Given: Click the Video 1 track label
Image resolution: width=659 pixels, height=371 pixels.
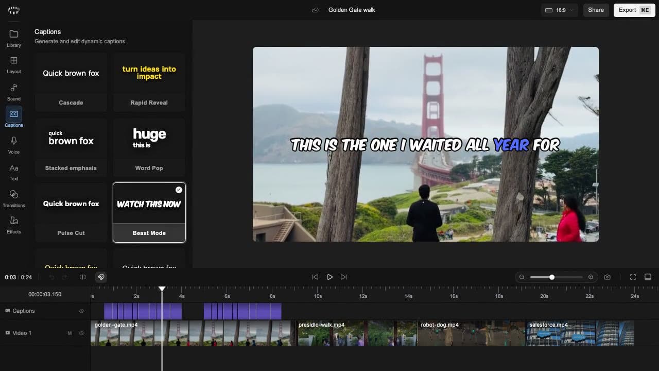Looking at the screenshot, I should [x=22, y=333].
